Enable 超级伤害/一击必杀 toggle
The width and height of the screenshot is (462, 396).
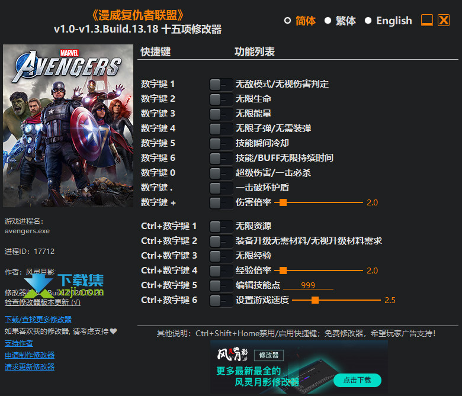(221, 173)
